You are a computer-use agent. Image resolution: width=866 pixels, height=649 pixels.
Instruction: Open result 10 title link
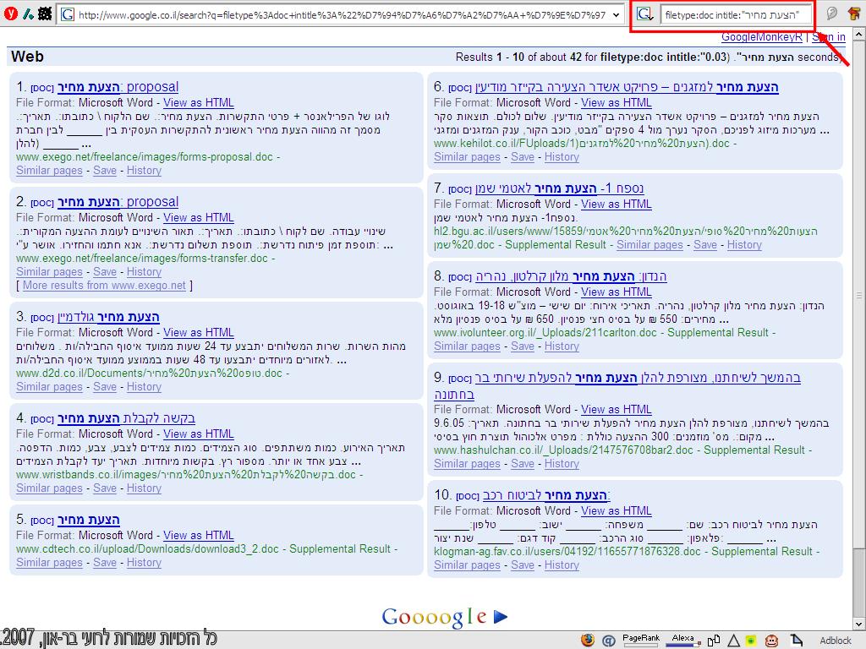(547, 495)
